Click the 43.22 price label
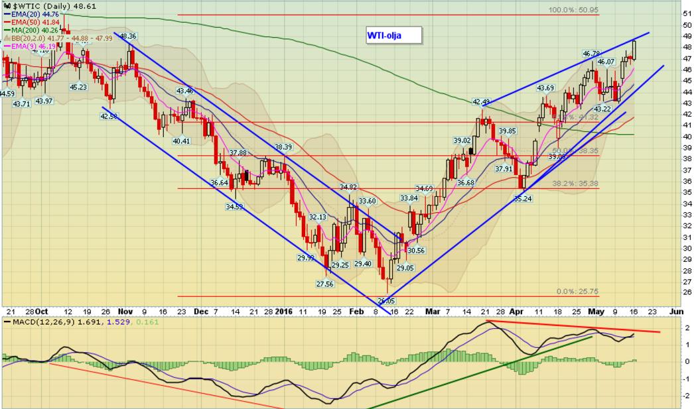694x409 pixels. (x=602, y=109)
